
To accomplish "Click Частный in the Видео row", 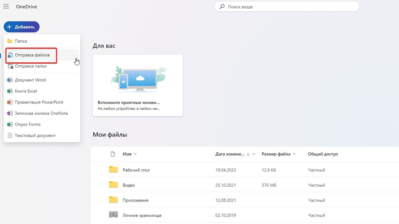I will [x=316, y=185].
